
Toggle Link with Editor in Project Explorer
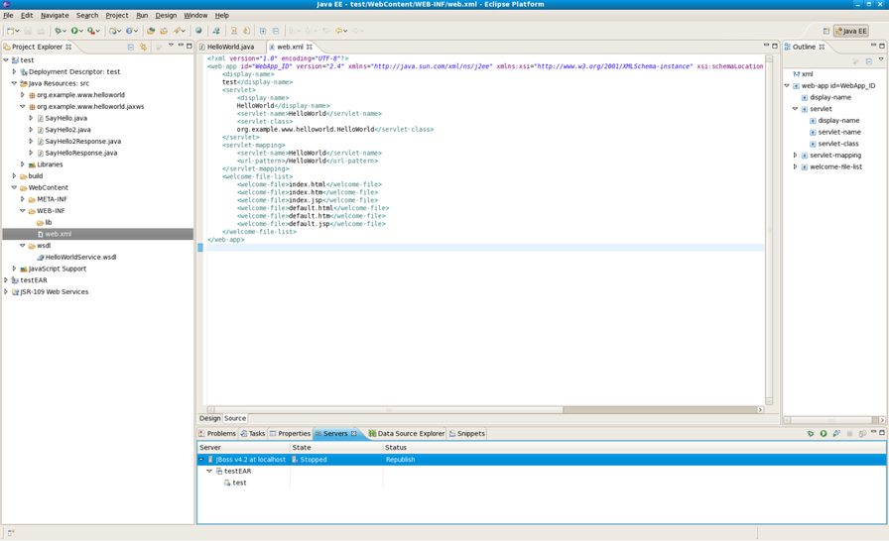coord(143,47)
